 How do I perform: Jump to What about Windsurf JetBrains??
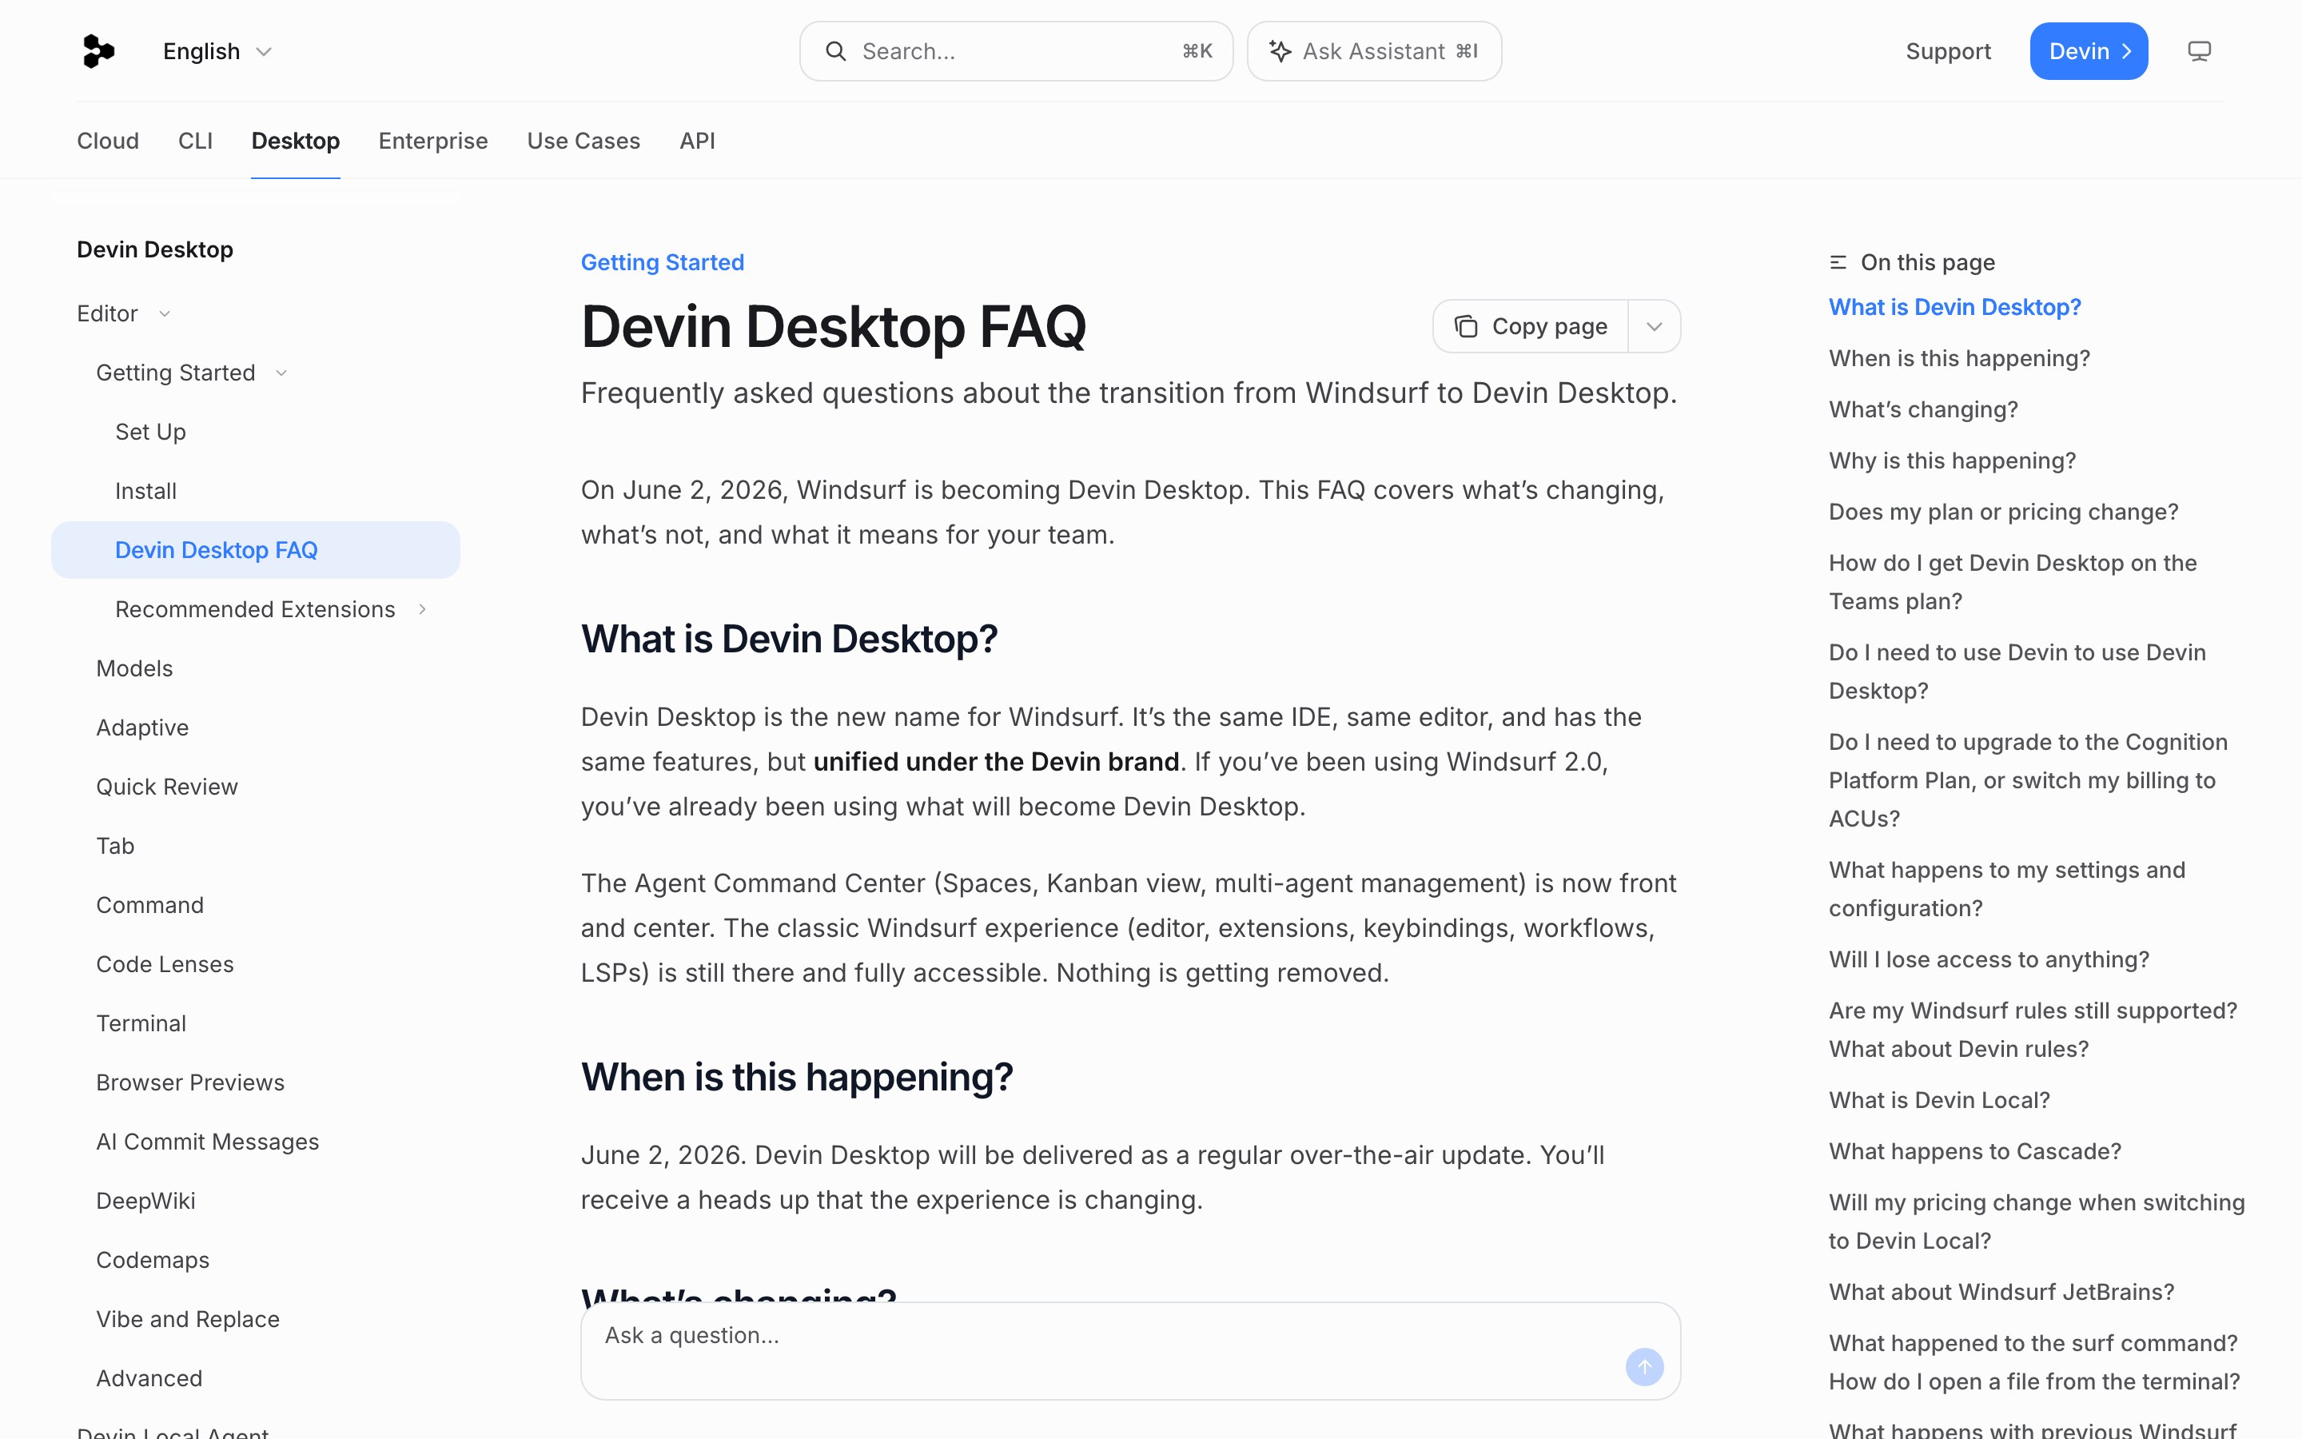point(2001,1293)
